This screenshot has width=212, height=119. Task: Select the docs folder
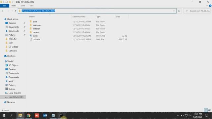35,21
